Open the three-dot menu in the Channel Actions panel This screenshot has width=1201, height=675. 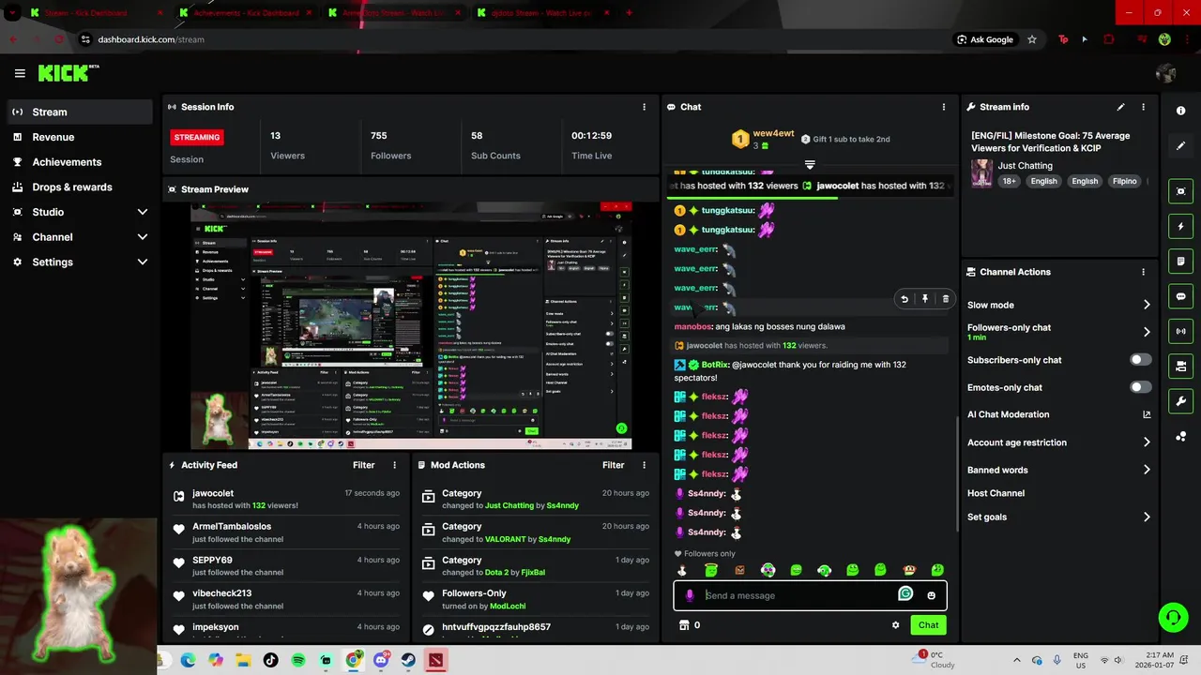pos(1143,272)
